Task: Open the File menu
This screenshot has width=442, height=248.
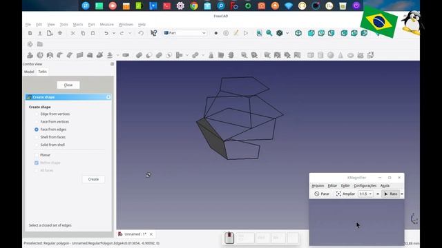Action: [28, 25]
